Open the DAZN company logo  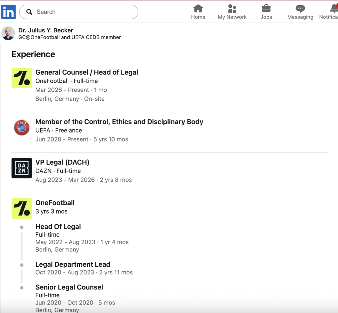[21, 168]
